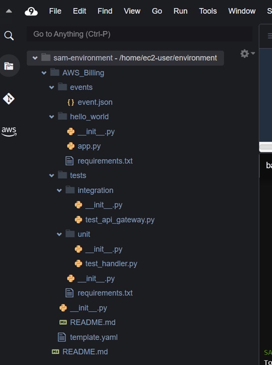Open requirements.txt under tests folder
Viewport: 272px width, 365px height.
105,293
